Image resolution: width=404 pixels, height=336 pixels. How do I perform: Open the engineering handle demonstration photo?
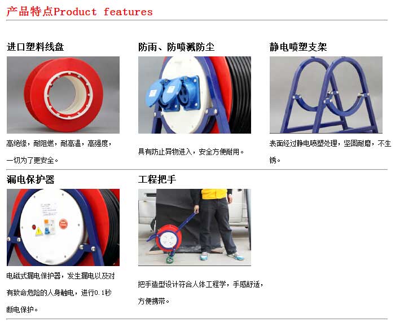(195, 227)
